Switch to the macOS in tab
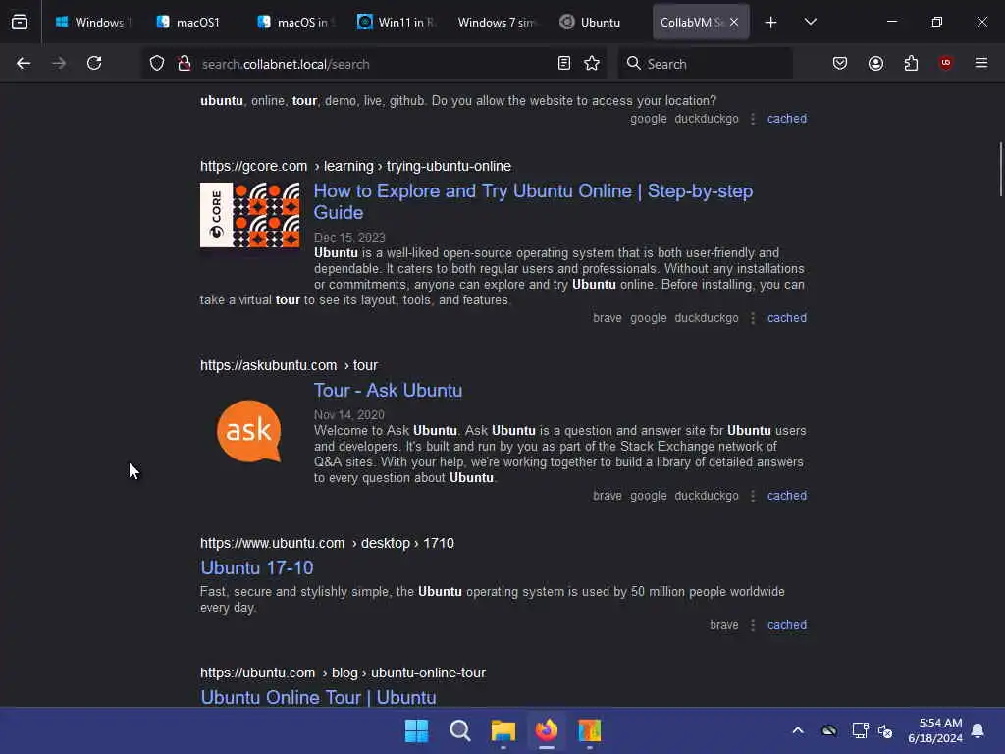This screenshot has height=754, width=1005. (292, 23)
